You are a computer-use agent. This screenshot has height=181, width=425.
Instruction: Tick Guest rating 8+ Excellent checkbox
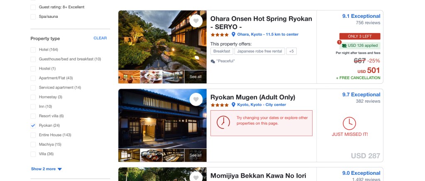33,7
